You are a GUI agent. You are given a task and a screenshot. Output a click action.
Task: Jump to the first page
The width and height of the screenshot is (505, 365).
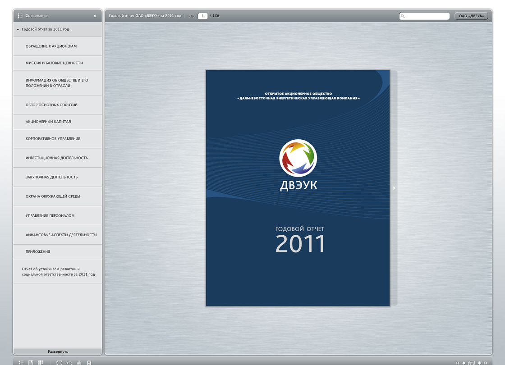(x=457, y=363)
